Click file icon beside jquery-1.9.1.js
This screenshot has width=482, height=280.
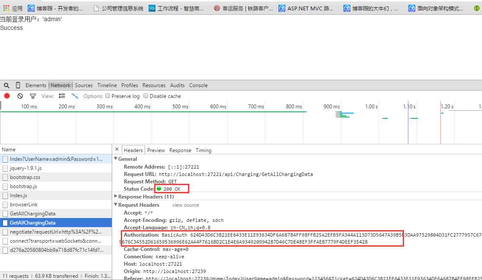pos(5,168)
